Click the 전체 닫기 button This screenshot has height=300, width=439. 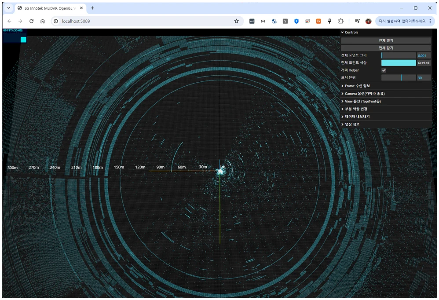pos(386,48)
